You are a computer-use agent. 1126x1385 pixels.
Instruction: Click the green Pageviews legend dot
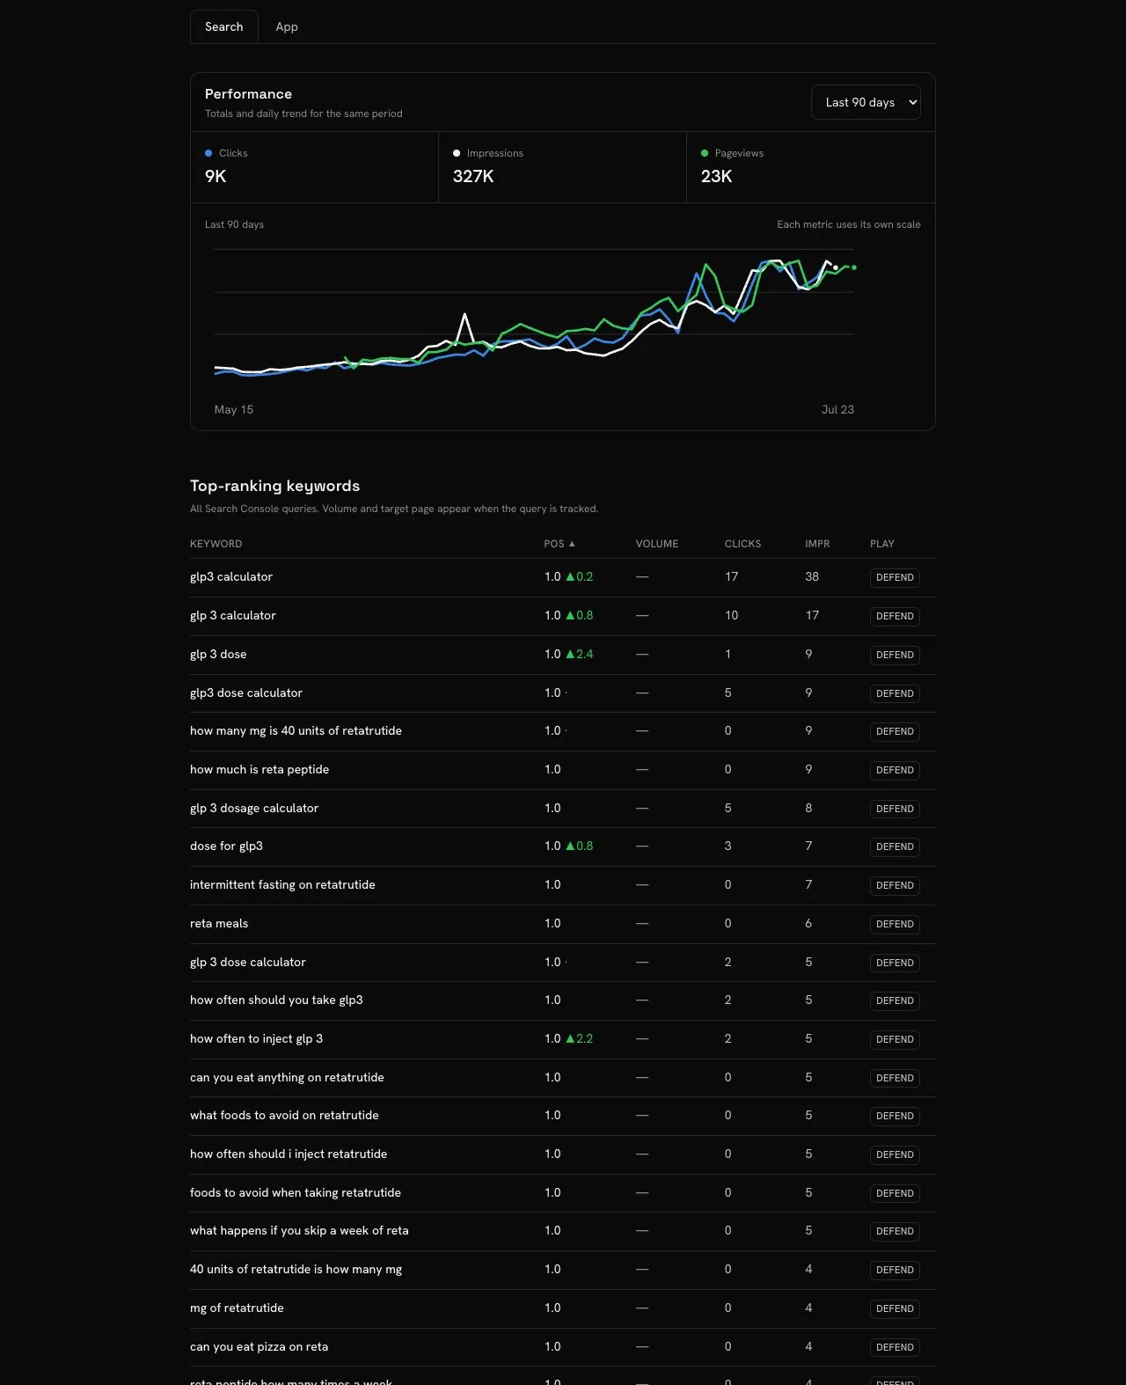tap(705, 153)
